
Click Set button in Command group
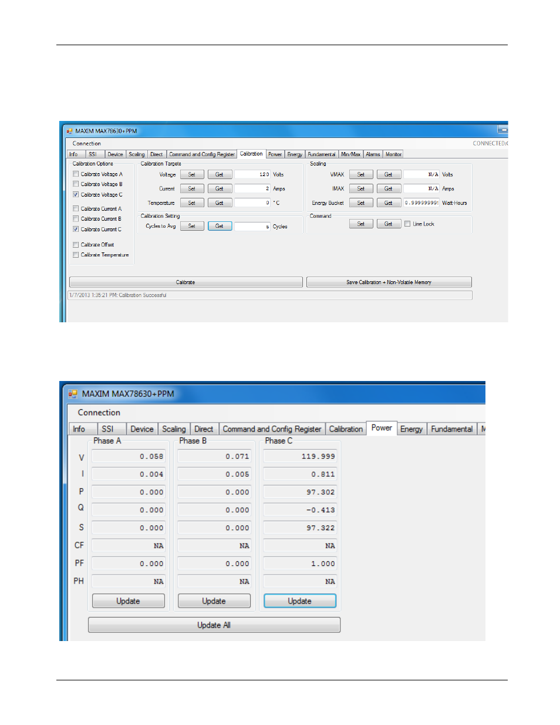[x=361, y=224]
